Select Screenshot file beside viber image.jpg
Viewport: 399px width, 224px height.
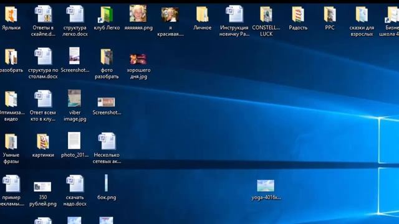coord(107,102)
